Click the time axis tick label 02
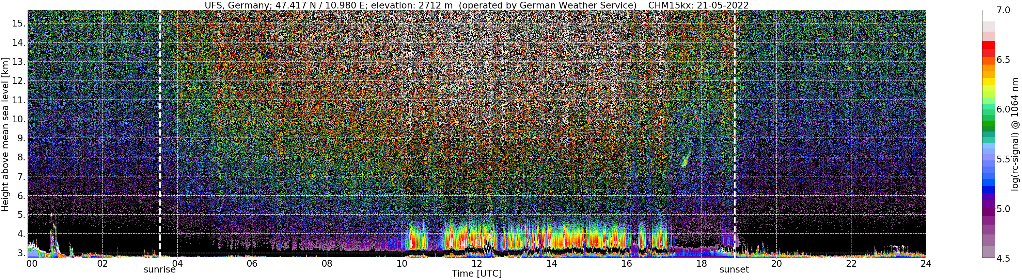Image resolution: width=1022 pixels, height=280 pixels. click(103, 264)
